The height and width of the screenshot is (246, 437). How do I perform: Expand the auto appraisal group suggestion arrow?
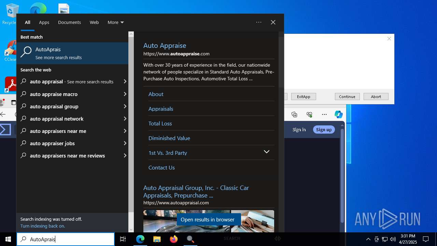[125, 106]
